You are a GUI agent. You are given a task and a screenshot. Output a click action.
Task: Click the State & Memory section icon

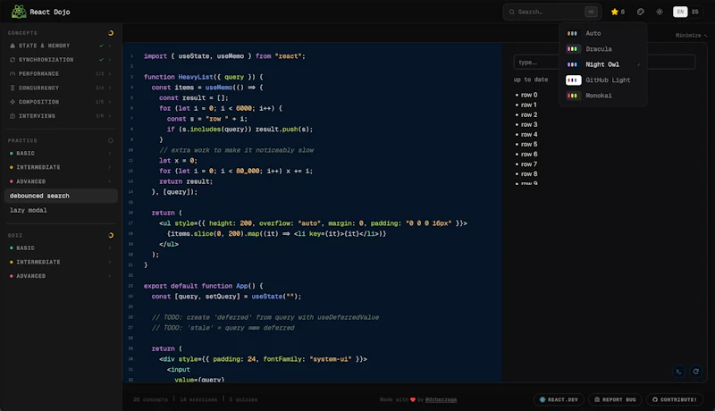click(13, 46)
